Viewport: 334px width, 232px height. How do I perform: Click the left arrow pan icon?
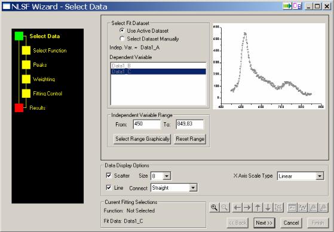[237, 208]
